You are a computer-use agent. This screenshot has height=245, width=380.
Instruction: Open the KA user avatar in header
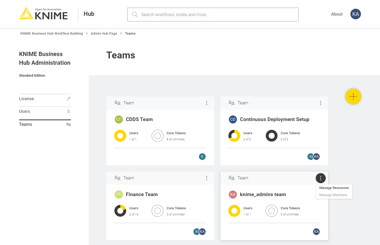tap(355, 14)
